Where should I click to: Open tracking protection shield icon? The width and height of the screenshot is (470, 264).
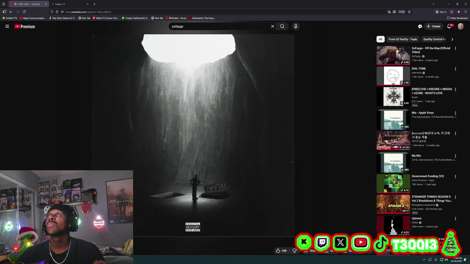click(x=52, y=12)
